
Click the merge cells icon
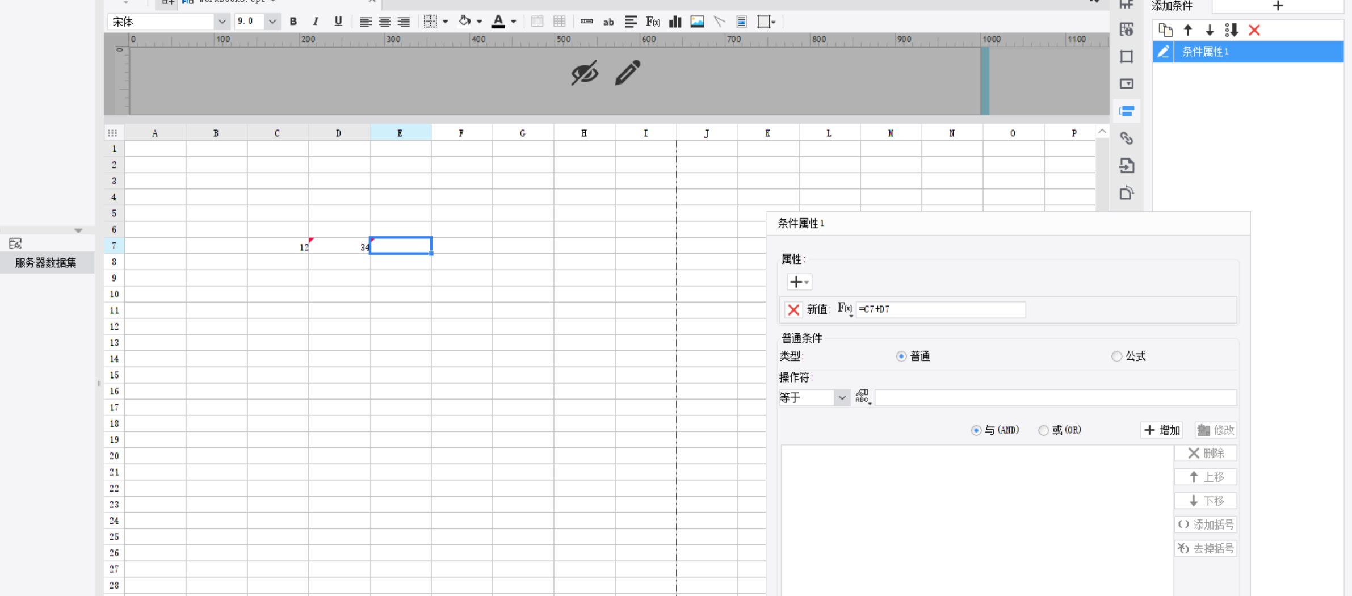(537, 22)
